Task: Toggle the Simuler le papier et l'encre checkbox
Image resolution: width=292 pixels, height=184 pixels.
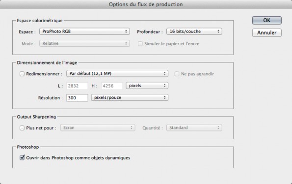Action: click(140, 44)
